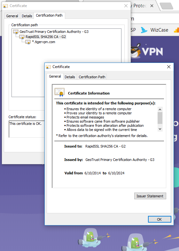Viewport: 179px width, 251px height.
Task: Click the purposes list scrollbar thumb
Action: pyautogui.click(x=160, y=118)
